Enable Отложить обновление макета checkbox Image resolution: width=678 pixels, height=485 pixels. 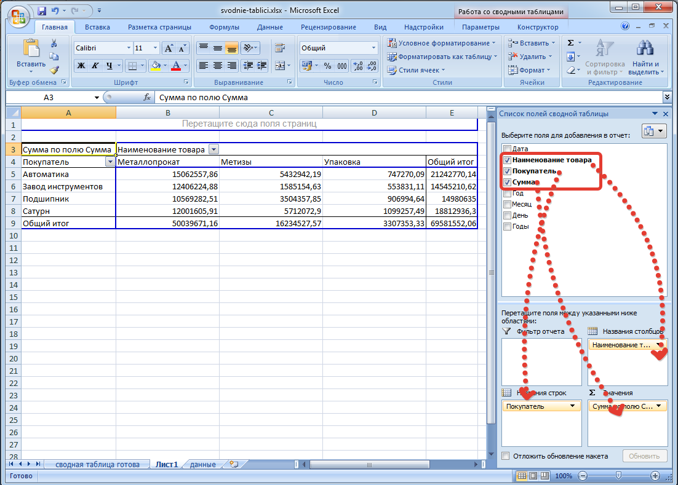coord(505,455)
